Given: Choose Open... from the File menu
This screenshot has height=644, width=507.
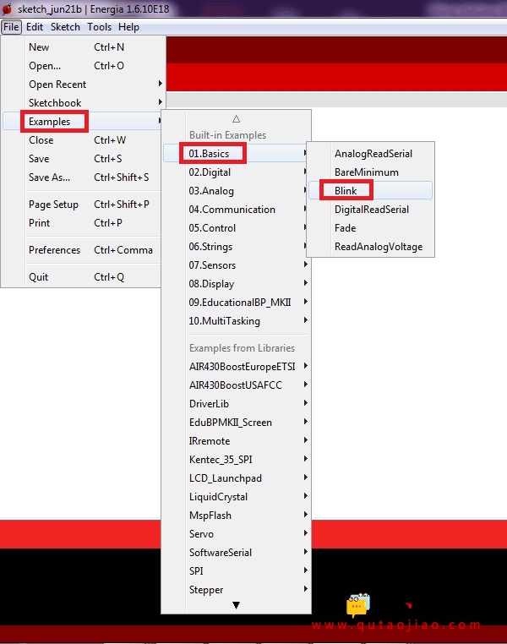Looking at the screenshot, I should coord(82,66).
